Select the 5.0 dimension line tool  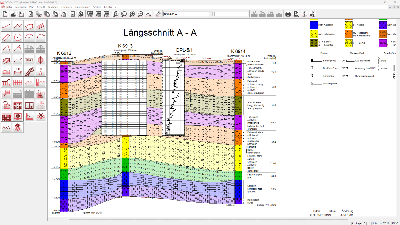click(18, 71)
